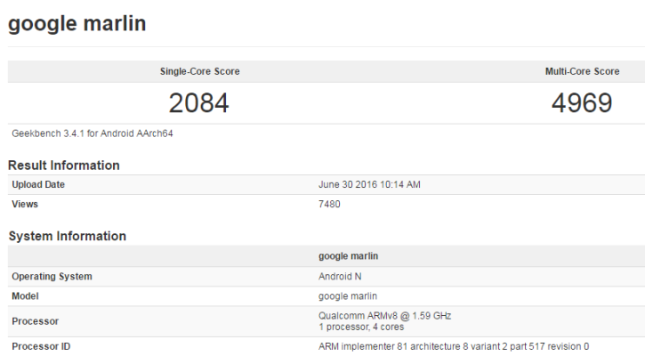Click the google marlin page title
The width and height of the screenshot is (645, 356).
click(77, 24)
